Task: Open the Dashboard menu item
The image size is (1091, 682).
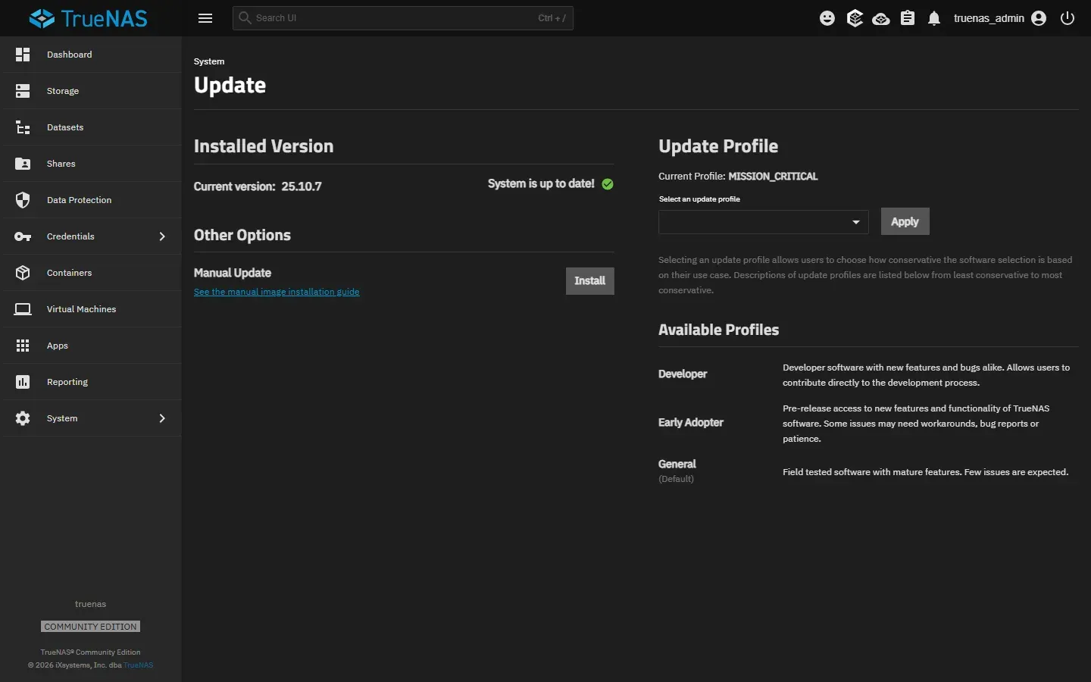Action: [91, 55]
